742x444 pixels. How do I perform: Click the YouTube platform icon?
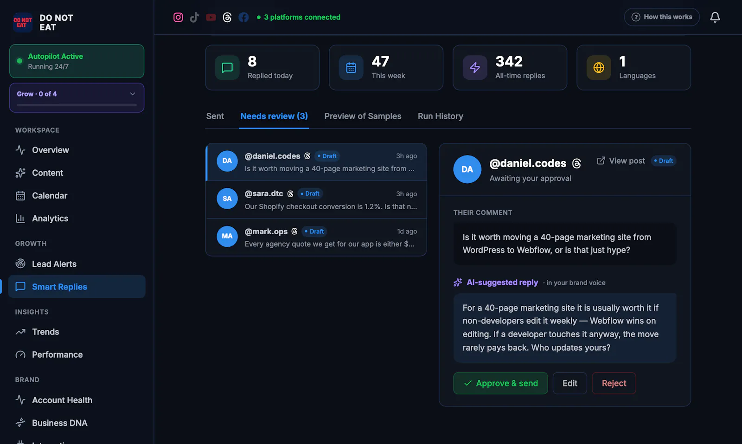pyautogui.click(x=211, y=17)
